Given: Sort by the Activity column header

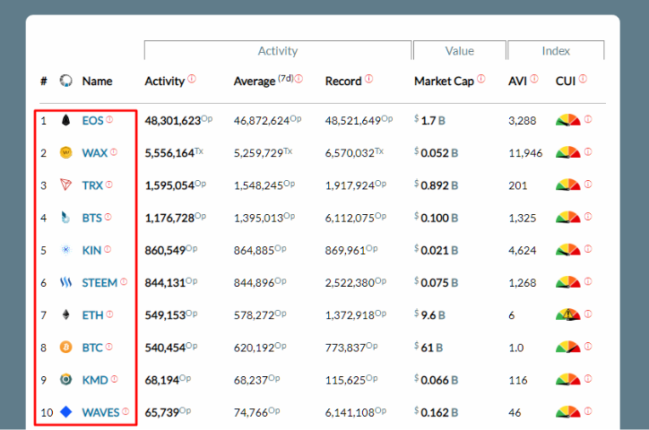Looking at the screenshot, I should pos(164,81).
